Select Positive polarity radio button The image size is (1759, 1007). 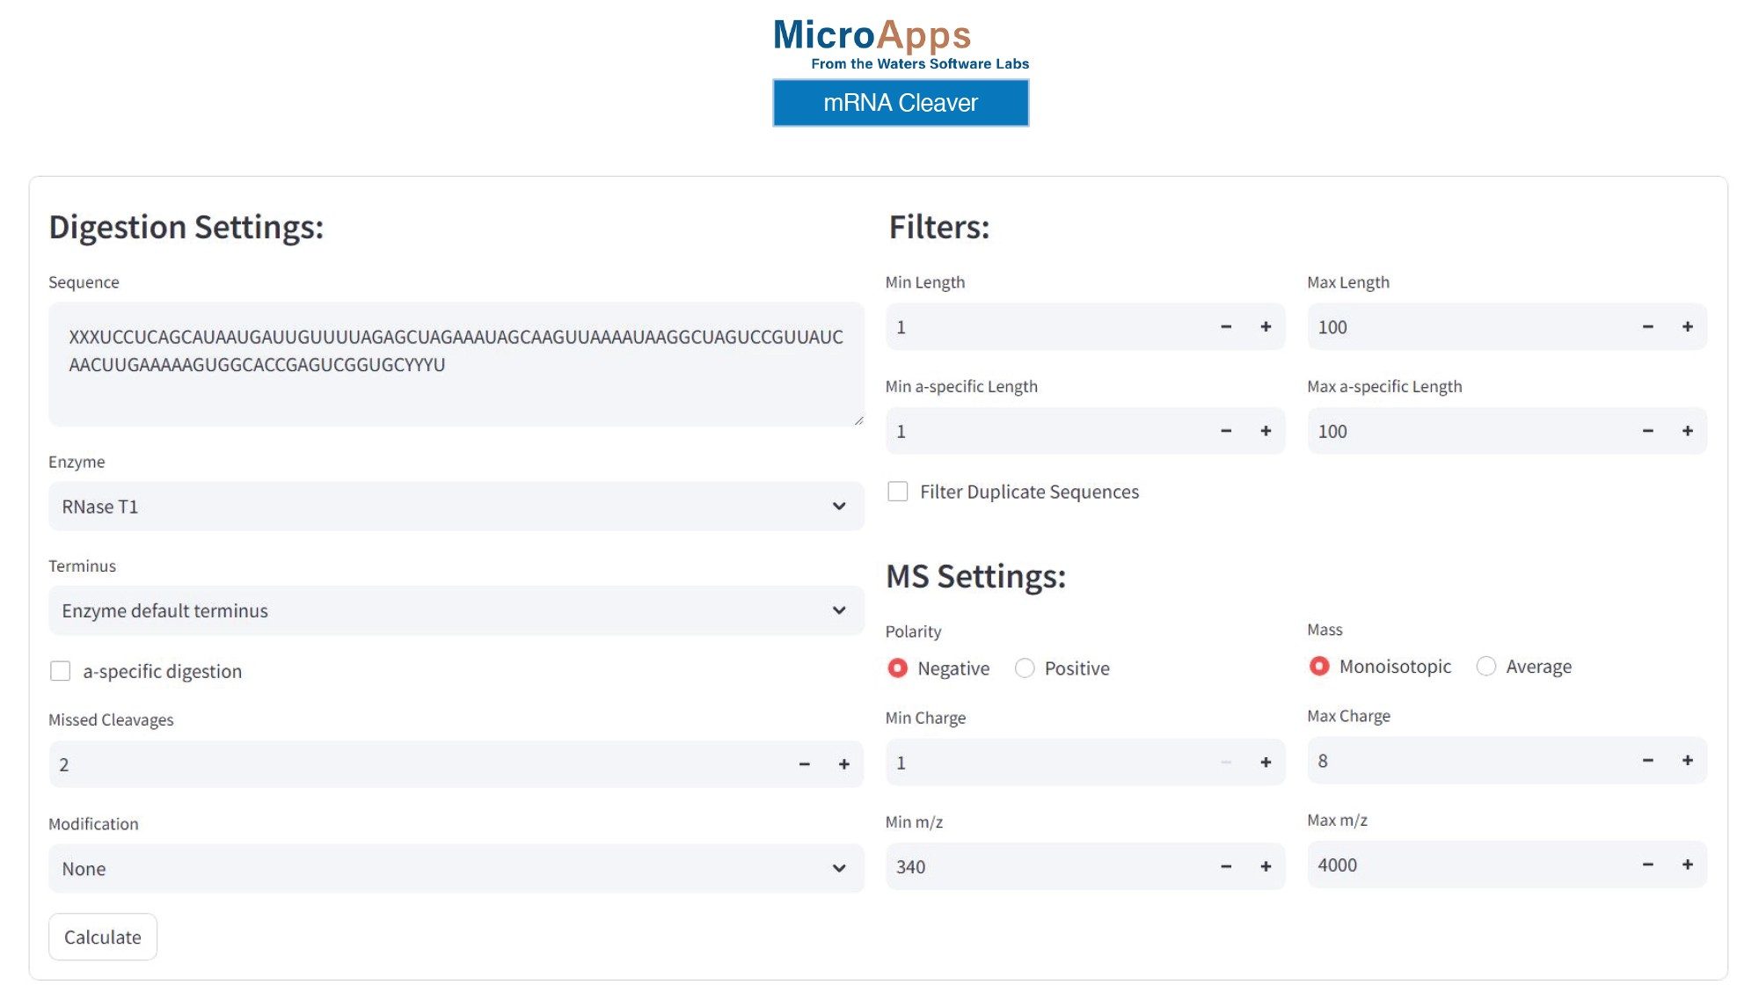click(x=1025, y=667)
